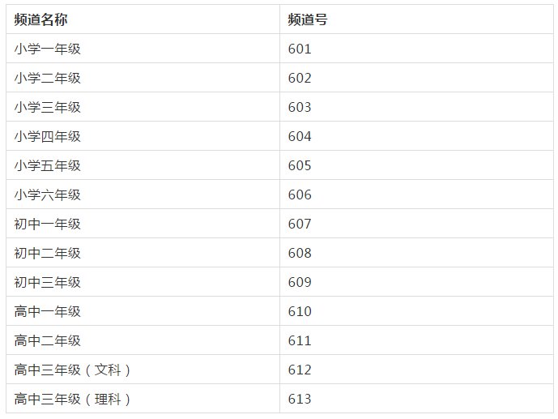558x419 pixels.
Task: Select channel number 606
Action: (x=300, y=195)
